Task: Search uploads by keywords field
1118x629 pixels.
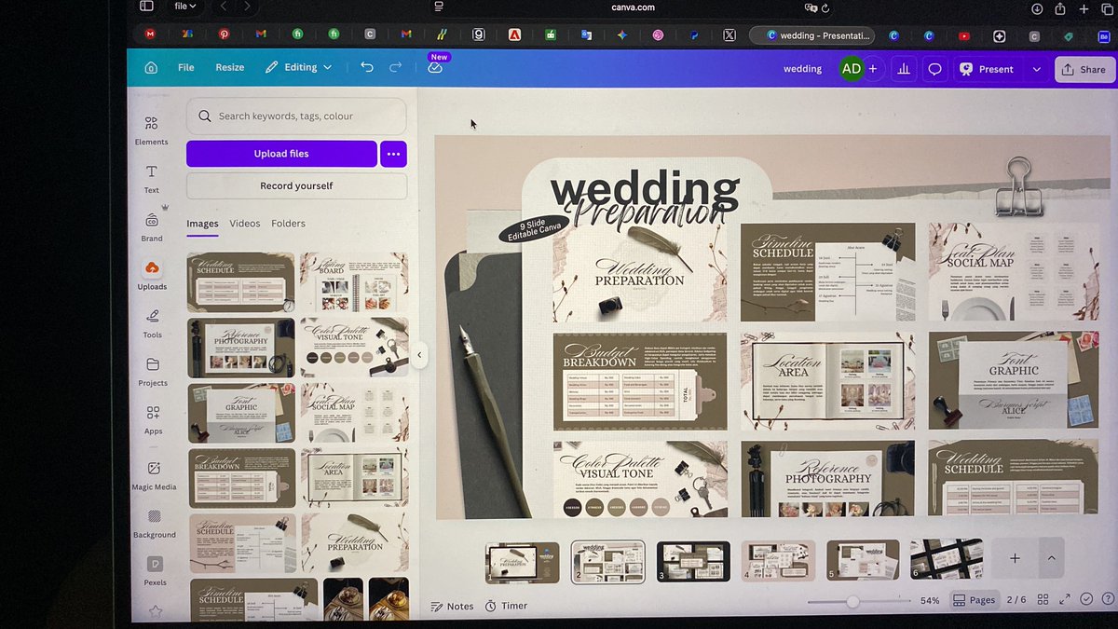Action: tap(296, 116)
